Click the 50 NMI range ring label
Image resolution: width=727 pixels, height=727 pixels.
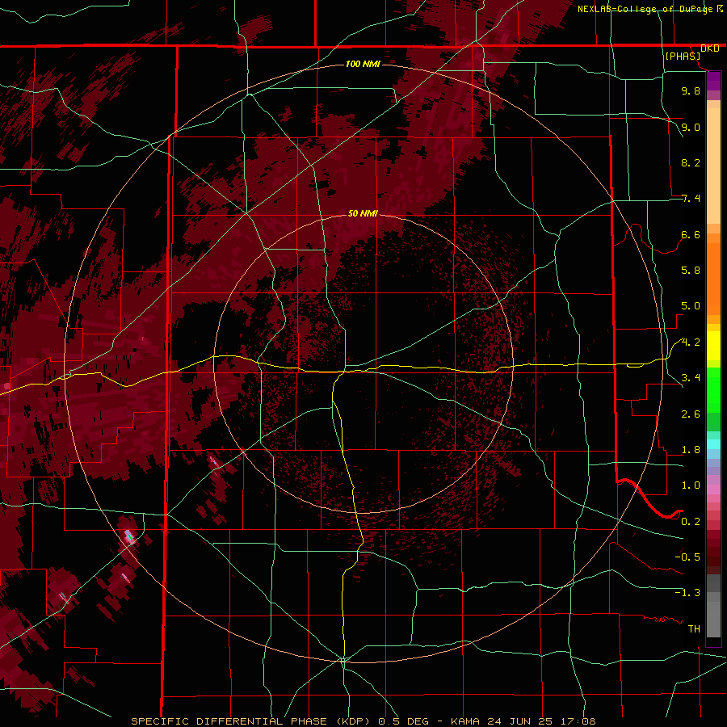point(363,213)
